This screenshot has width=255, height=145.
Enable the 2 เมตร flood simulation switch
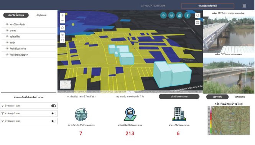pyautogui.click(x=54, y=114)
